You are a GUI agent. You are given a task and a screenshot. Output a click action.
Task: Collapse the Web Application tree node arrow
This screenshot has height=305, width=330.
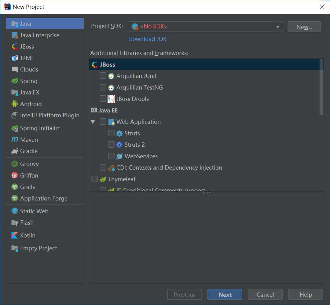(x=93, y=122)
